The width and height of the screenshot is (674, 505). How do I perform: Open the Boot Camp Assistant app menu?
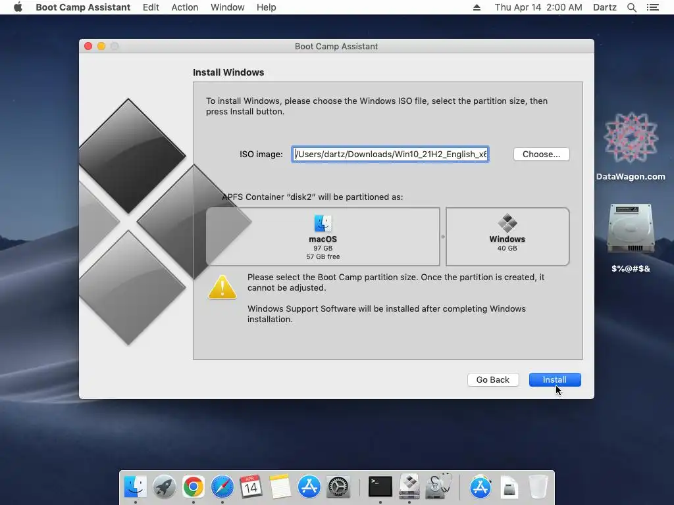pyautogui.click(x=83, y=7)
